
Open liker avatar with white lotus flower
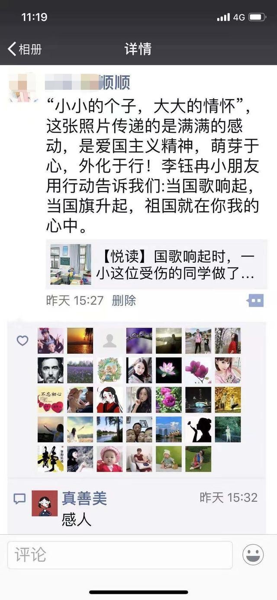tap(169, 371)
